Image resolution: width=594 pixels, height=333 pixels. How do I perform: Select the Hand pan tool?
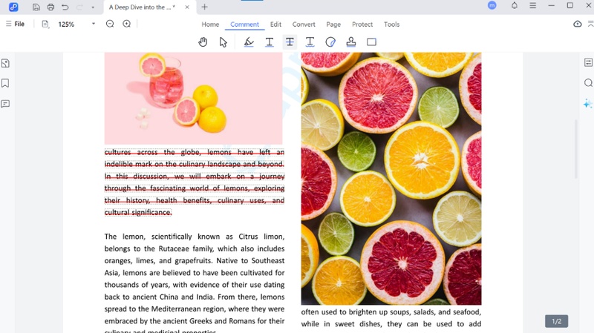203,42
